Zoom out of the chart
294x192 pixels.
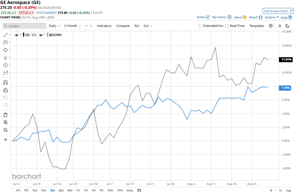(5, 130)
